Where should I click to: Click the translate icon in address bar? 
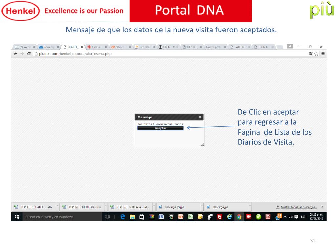click(x=311, y=54)
